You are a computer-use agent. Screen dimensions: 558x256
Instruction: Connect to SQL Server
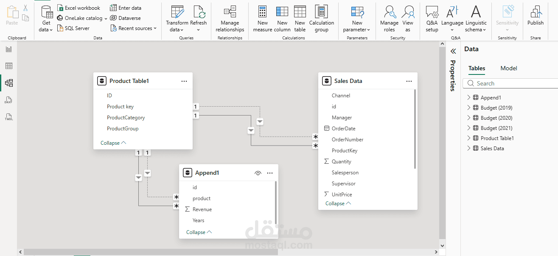pyautogui.click(x=73, y=28)
